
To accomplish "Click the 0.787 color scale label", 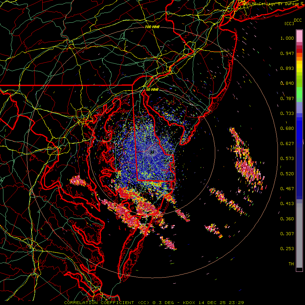I will tap(287, 98).
